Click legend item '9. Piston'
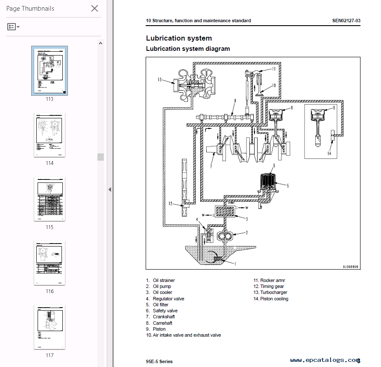Image resolution: width=381 pixels, height=367 pixels. pyautogui.click(x=156, y=329)
